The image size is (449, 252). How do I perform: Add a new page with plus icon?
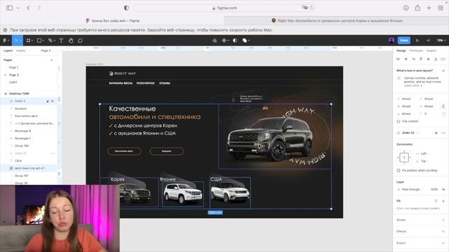click(51, 60)
